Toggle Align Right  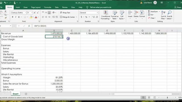[x=49, y=17]
